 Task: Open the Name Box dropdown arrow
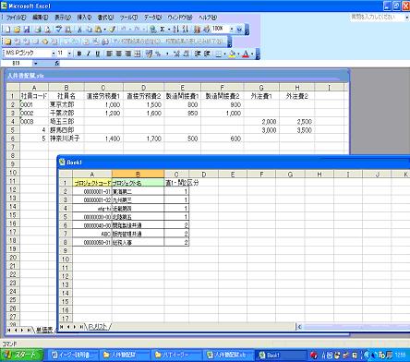tap(36, 64)
